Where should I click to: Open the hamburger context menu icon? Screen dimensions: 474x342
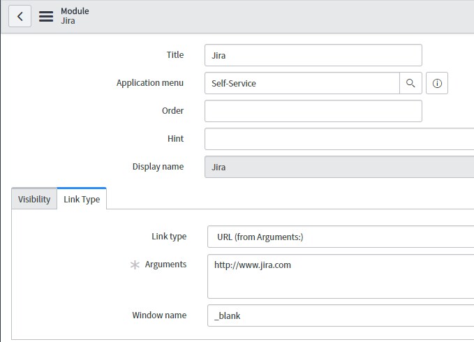46,16
